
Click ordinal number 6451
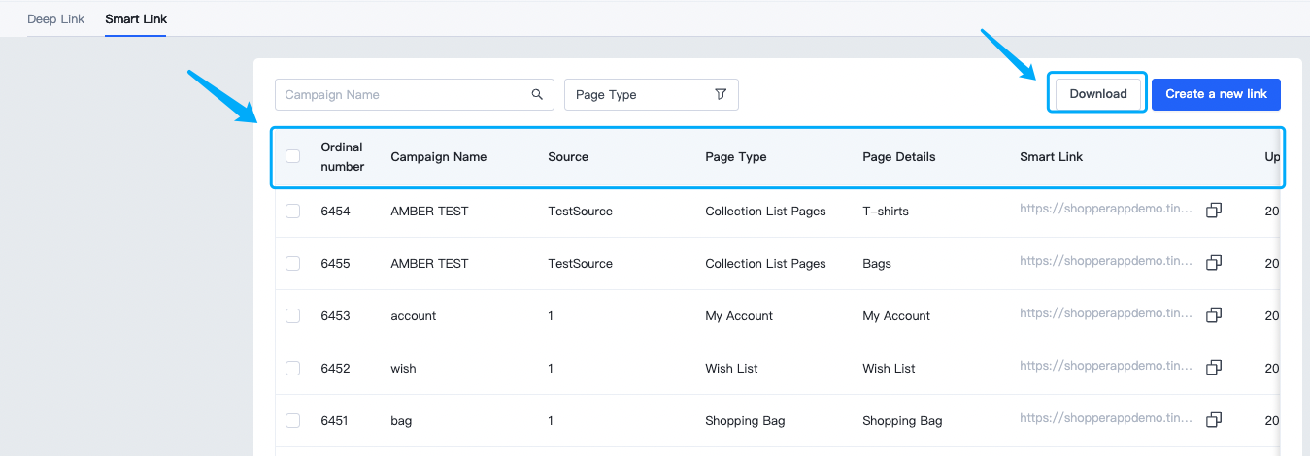pos(335,420)
